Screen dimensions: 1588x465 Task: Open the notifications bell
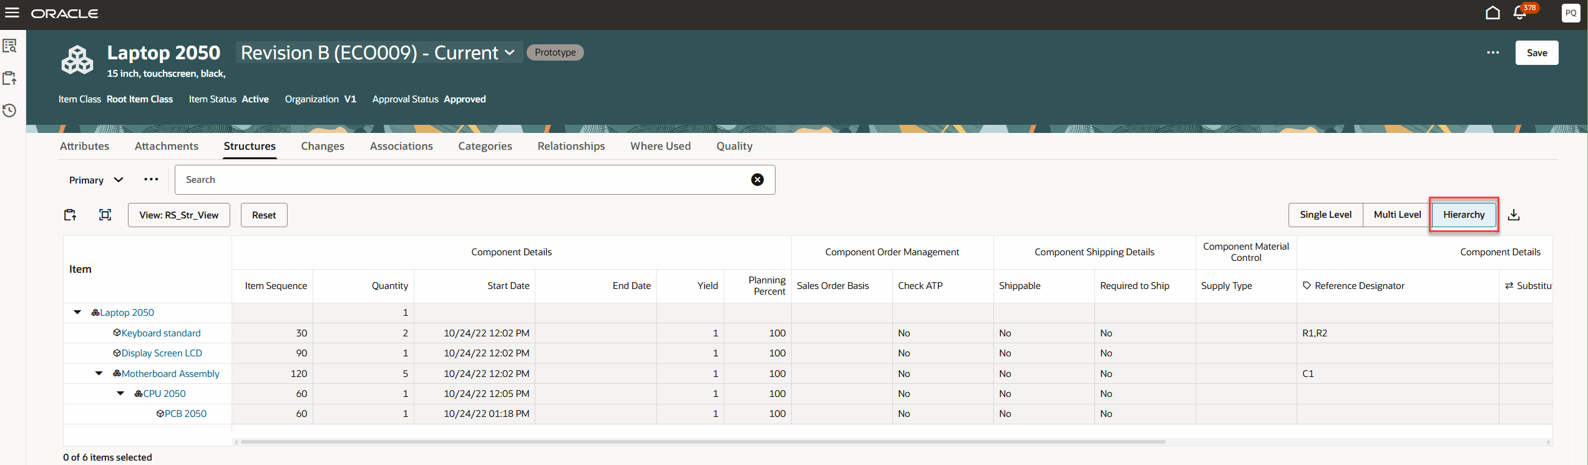pyautogui.click(x=1520, y=13)
